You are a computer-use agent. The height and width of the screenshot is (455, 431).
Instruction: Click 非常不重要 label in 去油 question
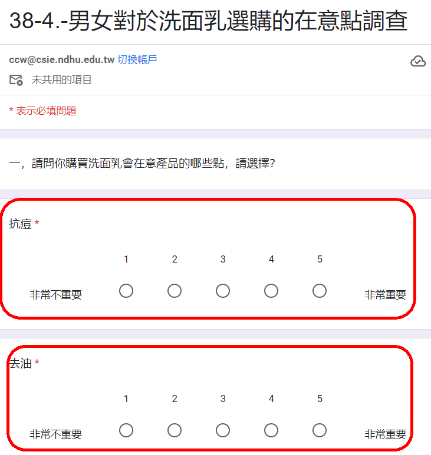point(55,434)
